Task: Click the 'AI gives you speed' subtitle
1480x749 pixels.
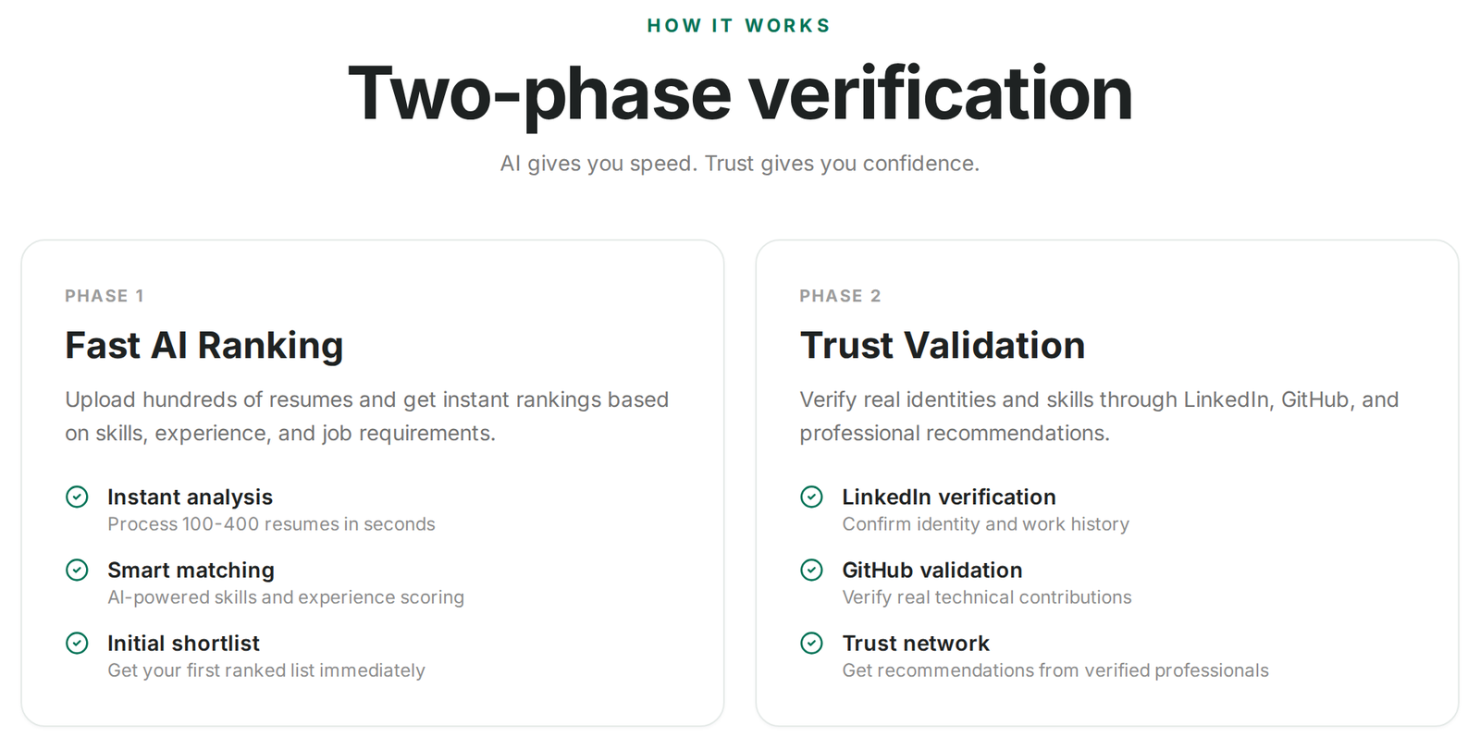Action: point(740,164)
